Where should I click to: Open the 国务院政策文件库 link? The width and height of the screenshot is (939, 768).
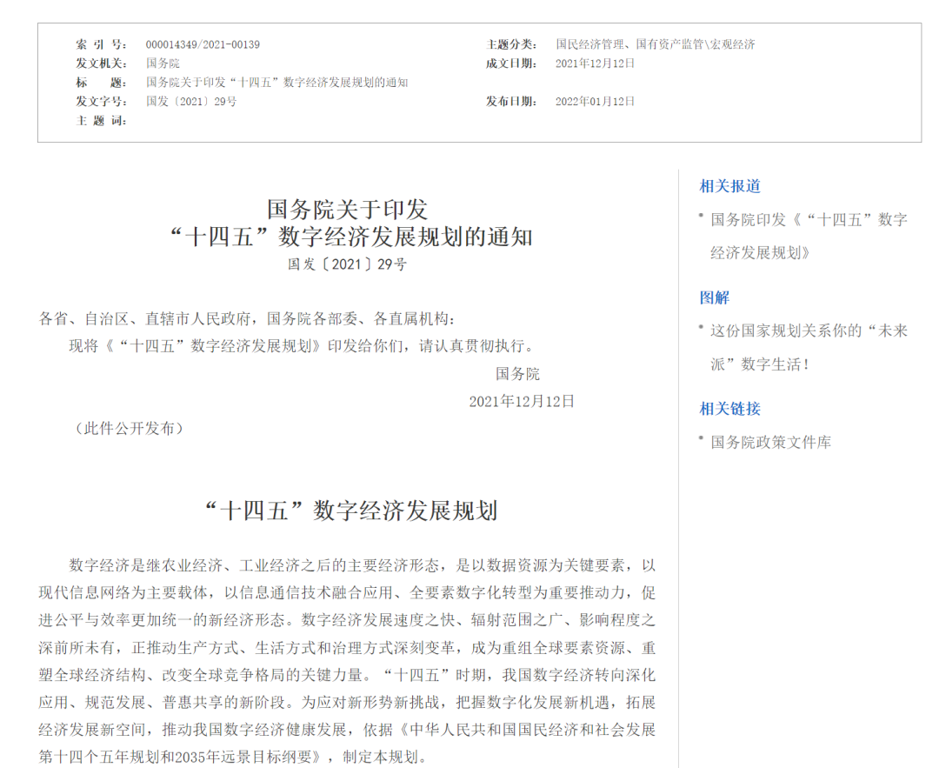(770, 443)
